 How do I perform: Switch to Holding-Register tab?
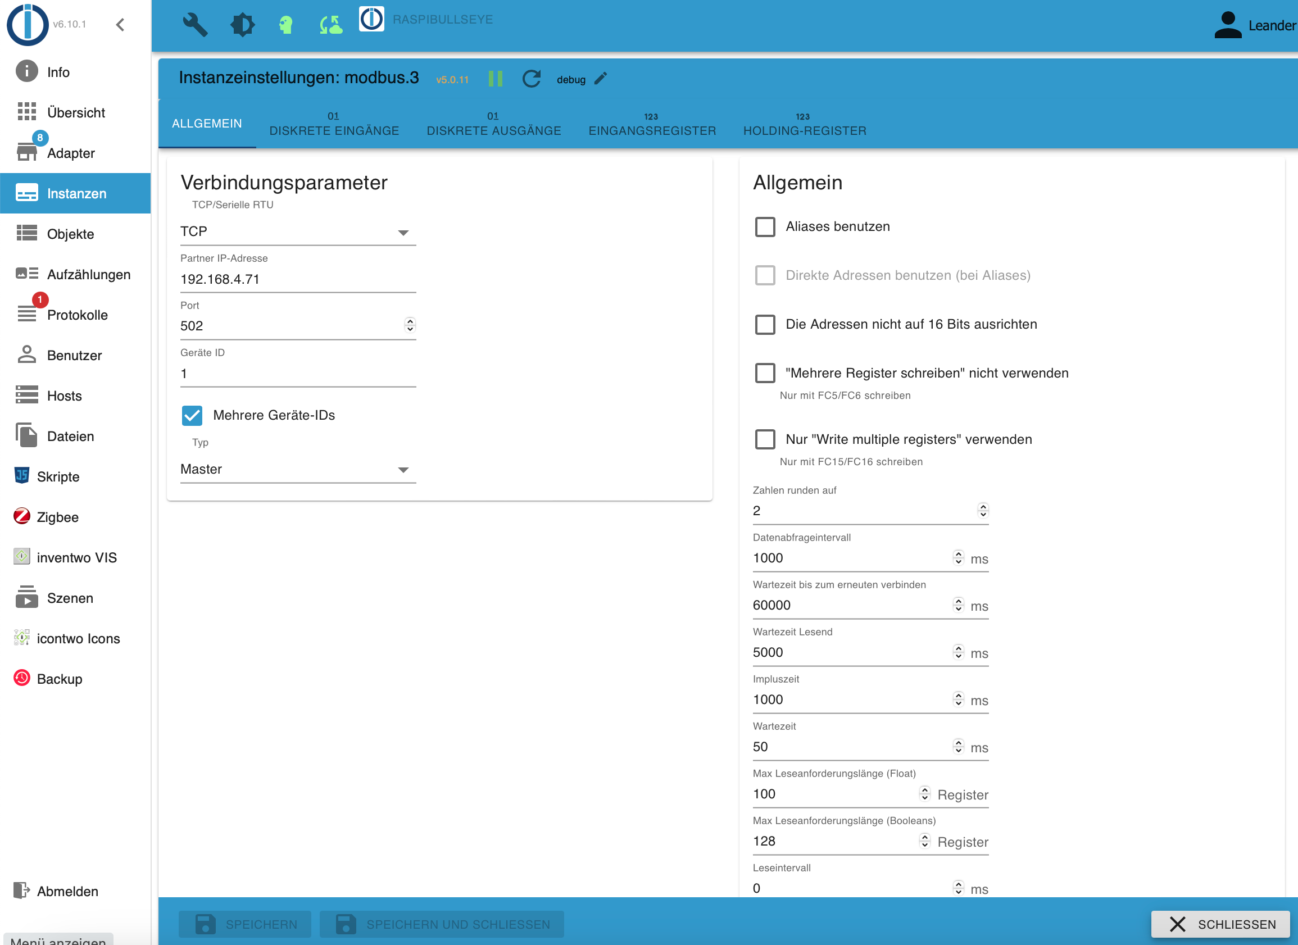click(x=804, y=124)
